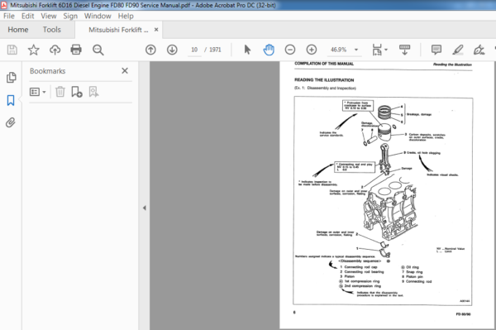Click the page number input field
Viewport: 496px width, 330px height.
(194, 50)
